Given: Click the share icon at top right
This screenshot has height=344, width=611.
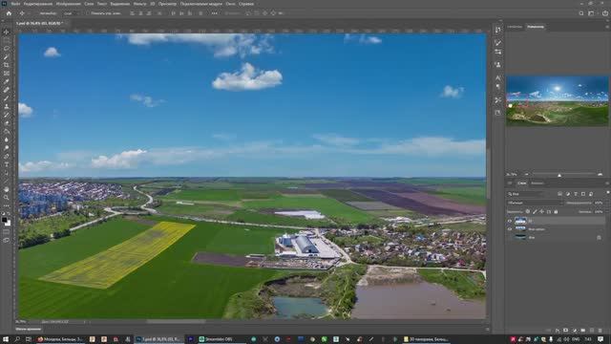Looking at the screenshot, I should (604, 13).
